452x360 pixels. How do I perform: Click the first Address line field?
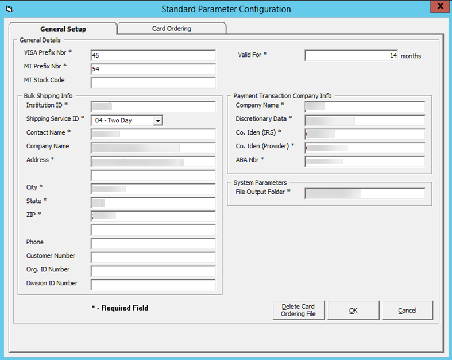click(x=153, y=162)
